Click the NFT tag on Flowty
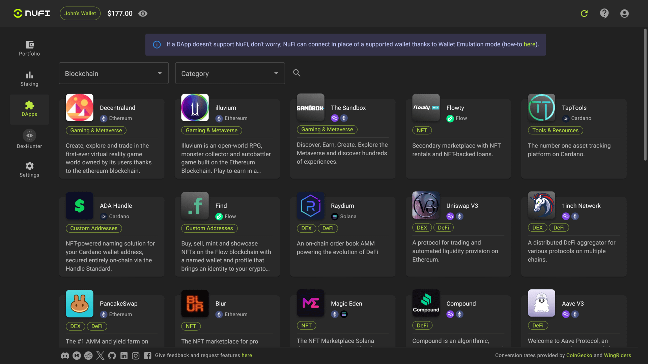 (x=422, y=130)
